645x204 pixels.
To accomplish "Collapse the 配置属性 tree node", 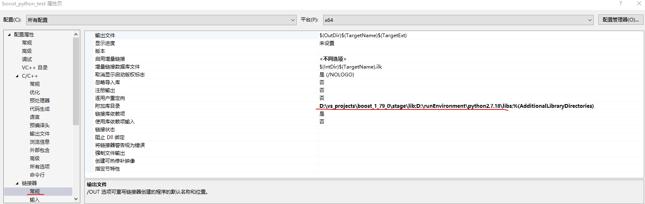I will (9, 35).
